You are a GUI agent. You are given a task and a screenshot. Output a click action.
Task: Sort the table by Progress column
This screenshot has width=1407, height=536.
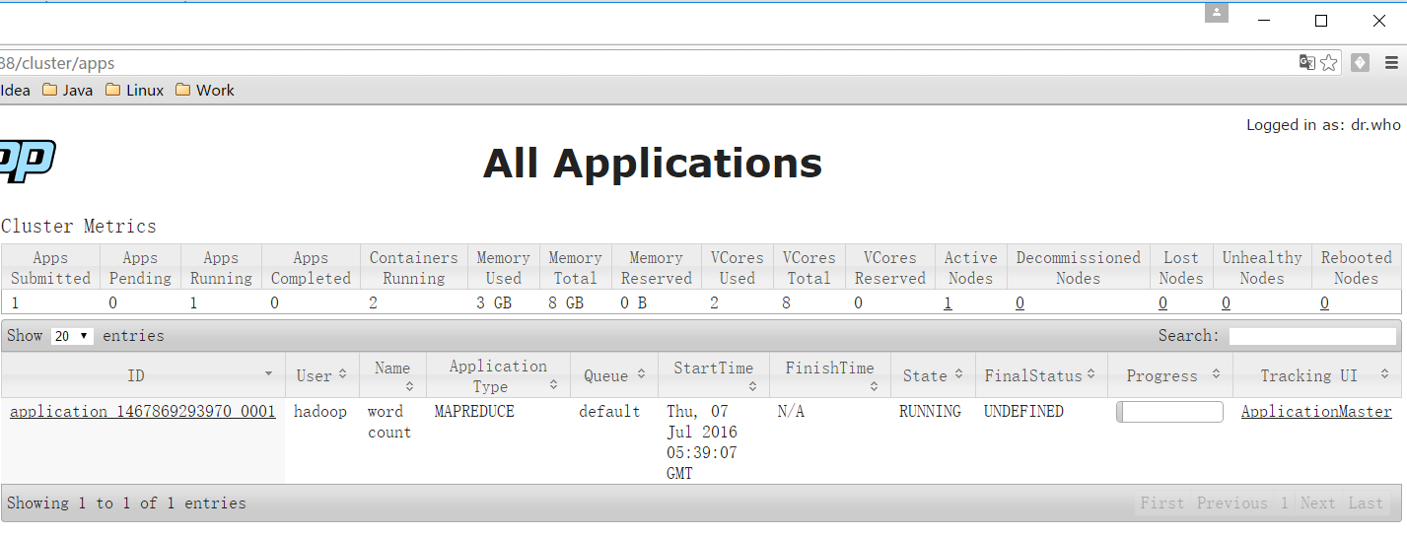(1169, 375)
